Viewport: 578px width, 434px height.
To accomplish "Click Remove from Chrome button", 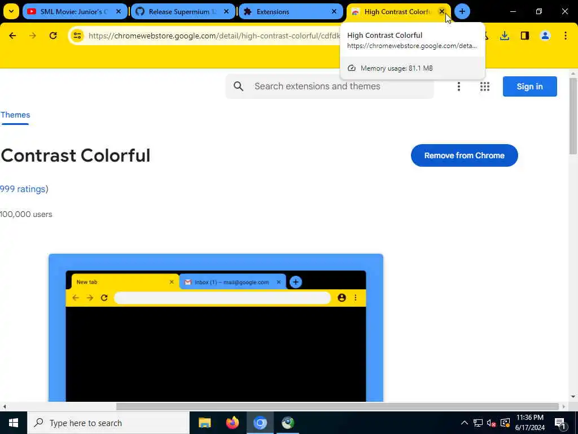I will (464, 155).
